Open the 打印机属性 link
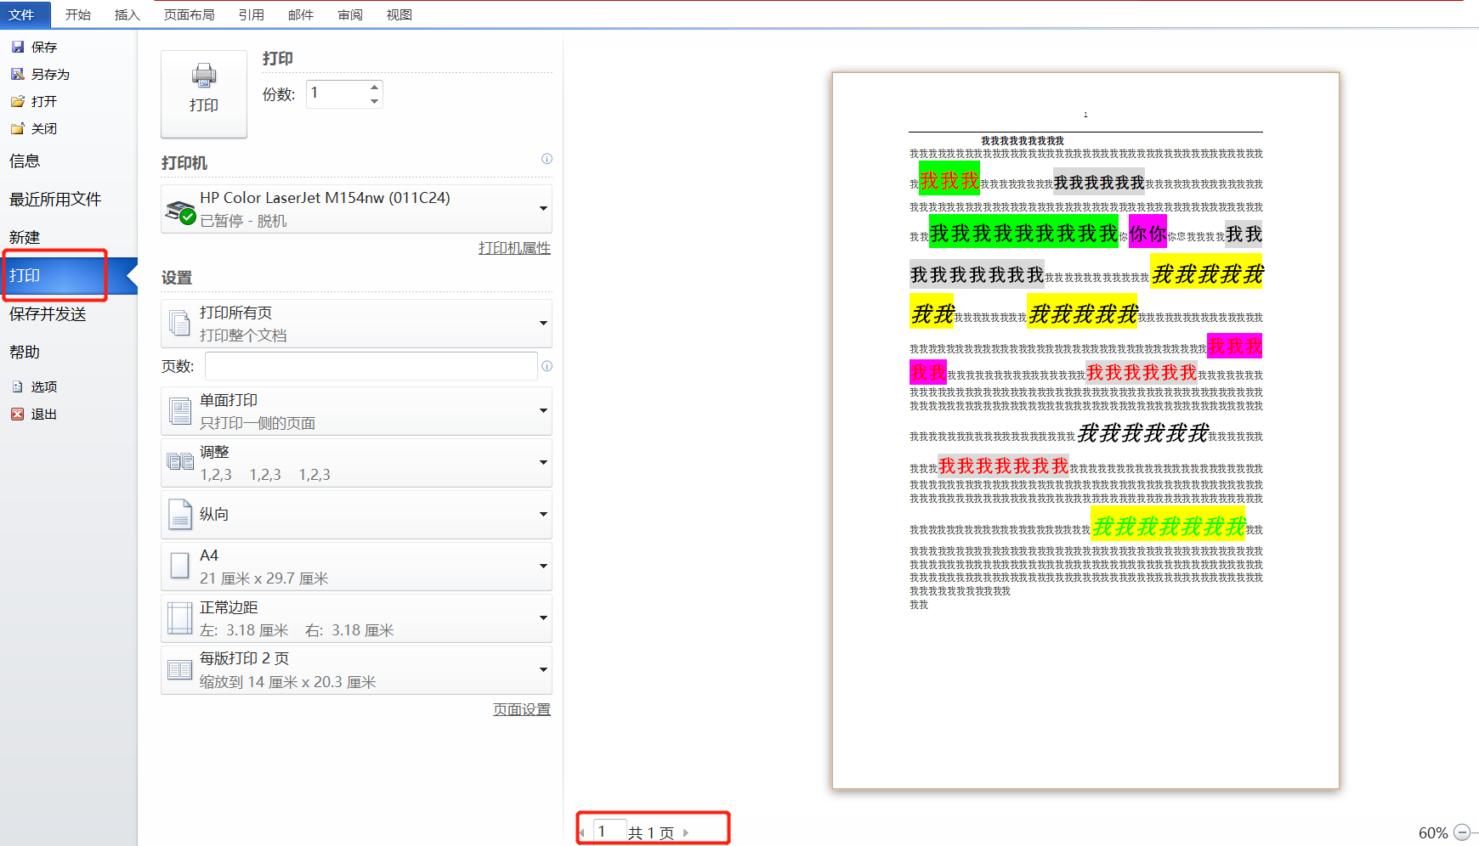This screenshot has width=1479, height=846. (514, 248)
